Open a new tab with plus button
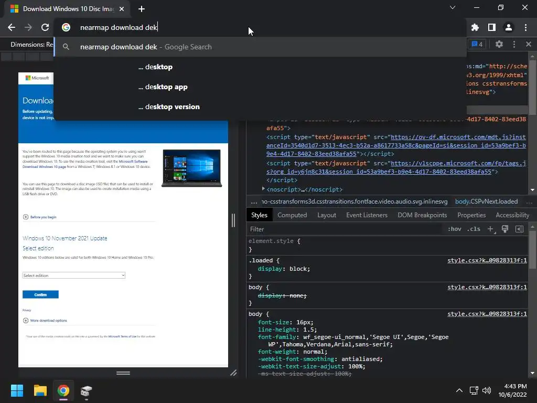The width and height of the screenshot is (537, 403). (x=142, y=9)
